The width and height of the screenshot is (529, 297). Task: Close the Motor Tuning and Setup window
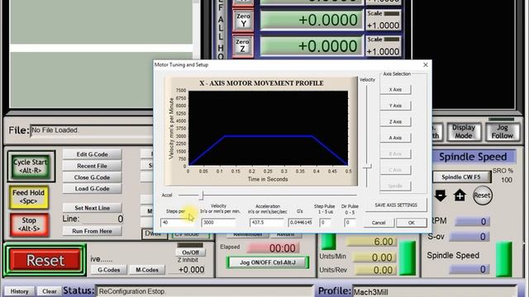(x=426, y=64)
